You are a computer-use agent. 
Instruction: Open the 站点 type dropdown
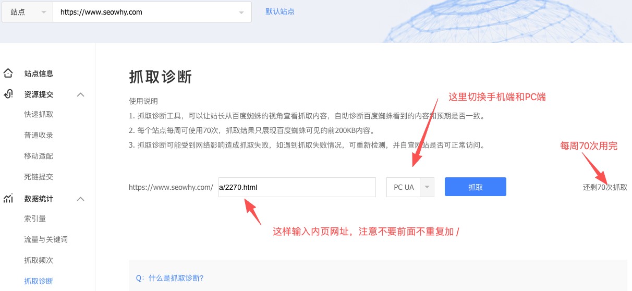(x=27, y=12)
